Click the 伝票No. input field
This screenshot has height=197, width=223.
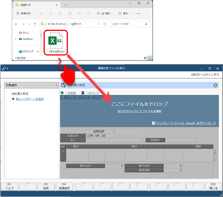180,140
